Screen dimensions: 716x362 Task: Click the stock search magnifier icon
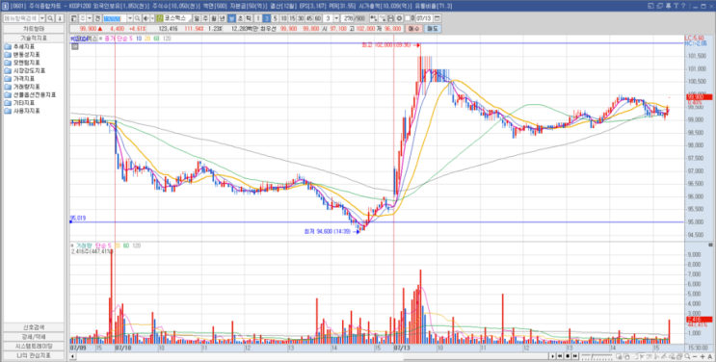(138, 18)
